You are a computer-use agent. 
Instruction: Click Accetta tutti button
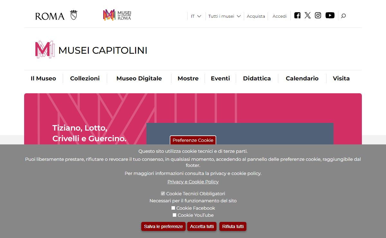(x=202, y=226)
